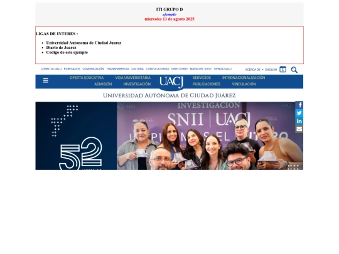Select VINCULACIÓN menu item
The image size is (339, 254).
click(244, 84)
